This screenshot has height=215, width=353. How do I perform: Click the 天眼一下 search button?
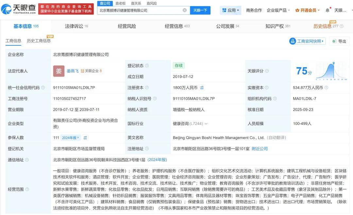(x=200, y=10)
